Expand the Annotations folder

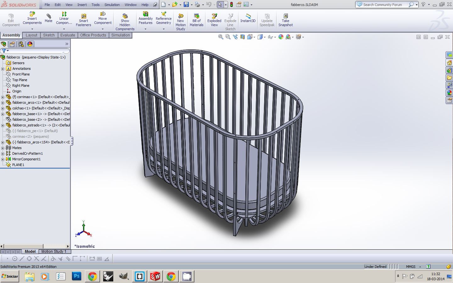[x=3, y=69]
